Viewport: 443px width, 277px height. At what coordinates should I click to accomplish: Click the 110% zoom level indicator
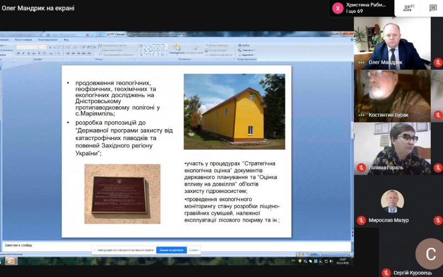coord(313,254)
